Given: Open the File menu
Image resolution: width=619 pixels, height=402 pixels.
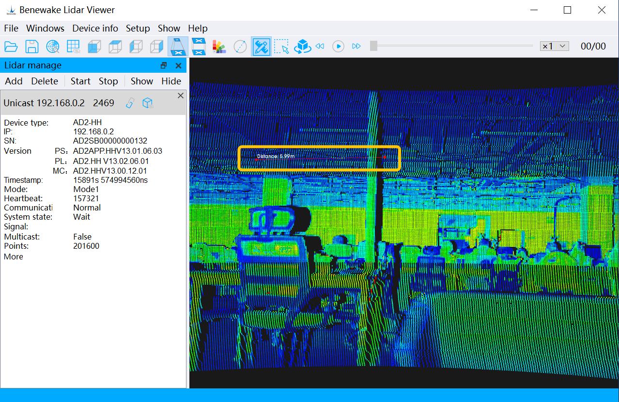Looking at the screenshot, I should point(11,29).
